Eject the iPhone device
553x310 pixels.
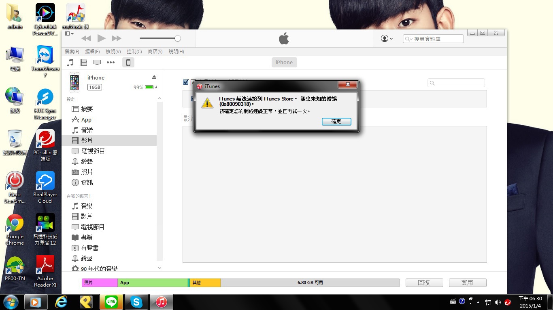[x=154, y=77]
